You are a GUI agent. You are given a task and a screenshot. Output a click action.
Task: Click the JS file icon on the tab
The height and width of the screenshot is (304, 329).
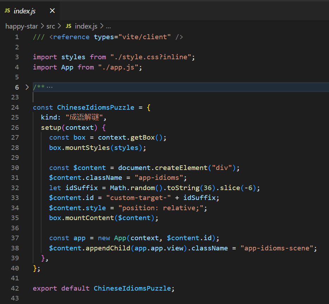pos(7,11)
